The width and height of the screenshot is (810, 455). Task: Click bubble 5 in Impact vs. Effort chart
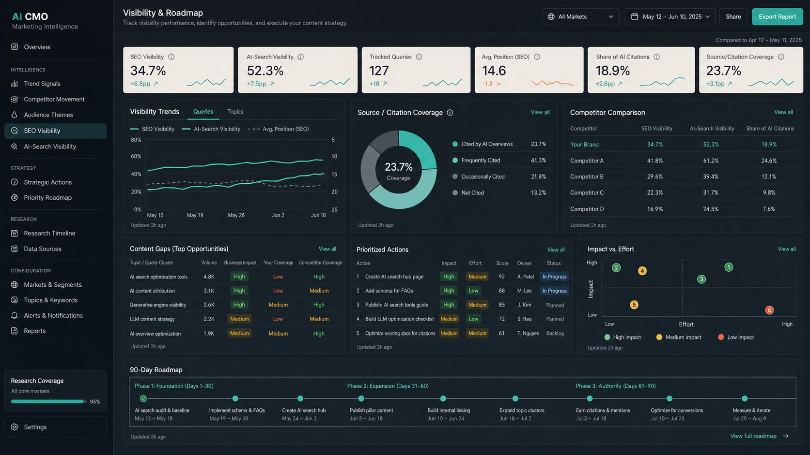[x=634, y=305]
